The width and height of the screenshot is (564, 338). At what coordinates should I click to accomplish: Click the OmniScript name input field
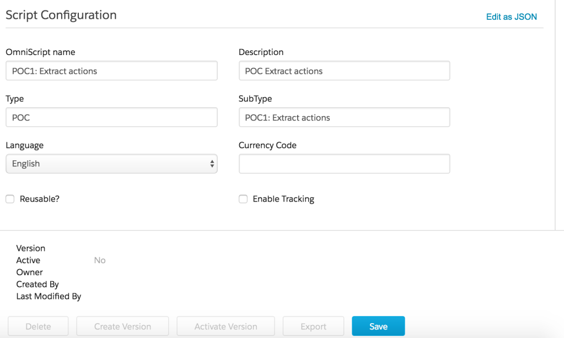tap(111, 71)
